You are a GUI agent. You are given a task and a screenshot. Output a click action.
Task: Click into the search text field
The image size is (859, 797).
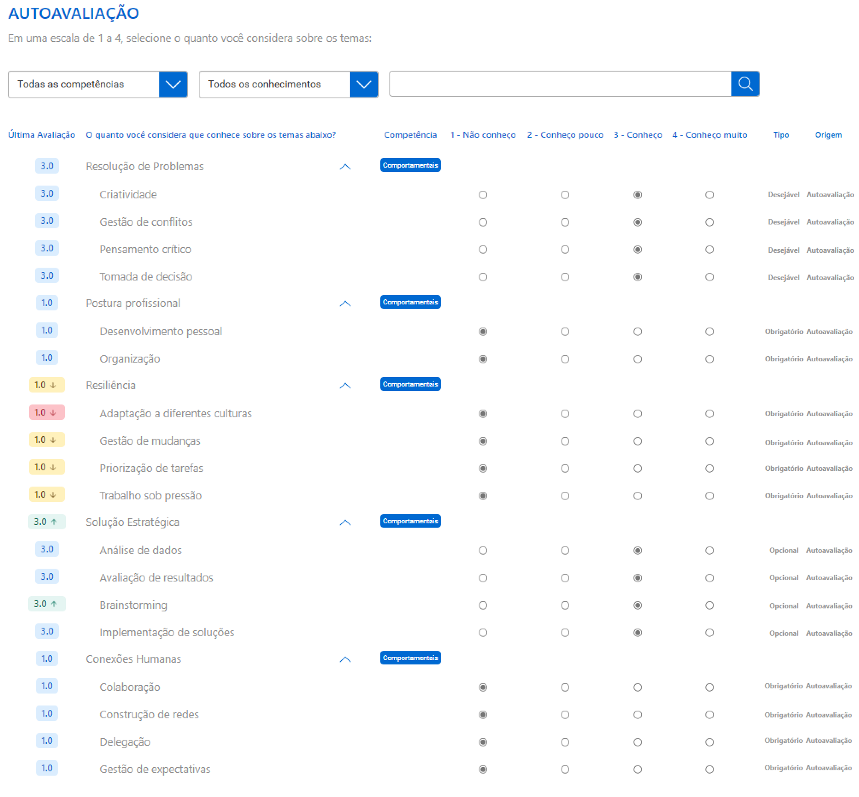(559, 84)
